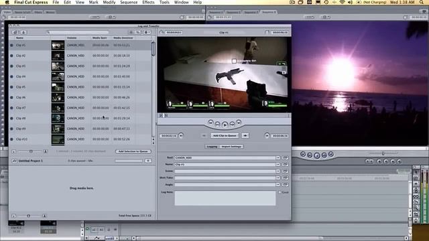429x241 pixels.
Task: Select the Zoom magnifier tool in tool palette
Action: [x=416, y=208]
